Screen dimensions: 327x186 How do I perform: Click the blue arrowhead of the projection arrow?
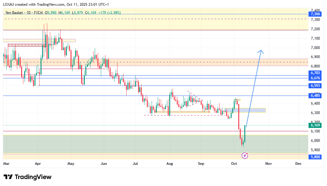click(x=260, y=51)
